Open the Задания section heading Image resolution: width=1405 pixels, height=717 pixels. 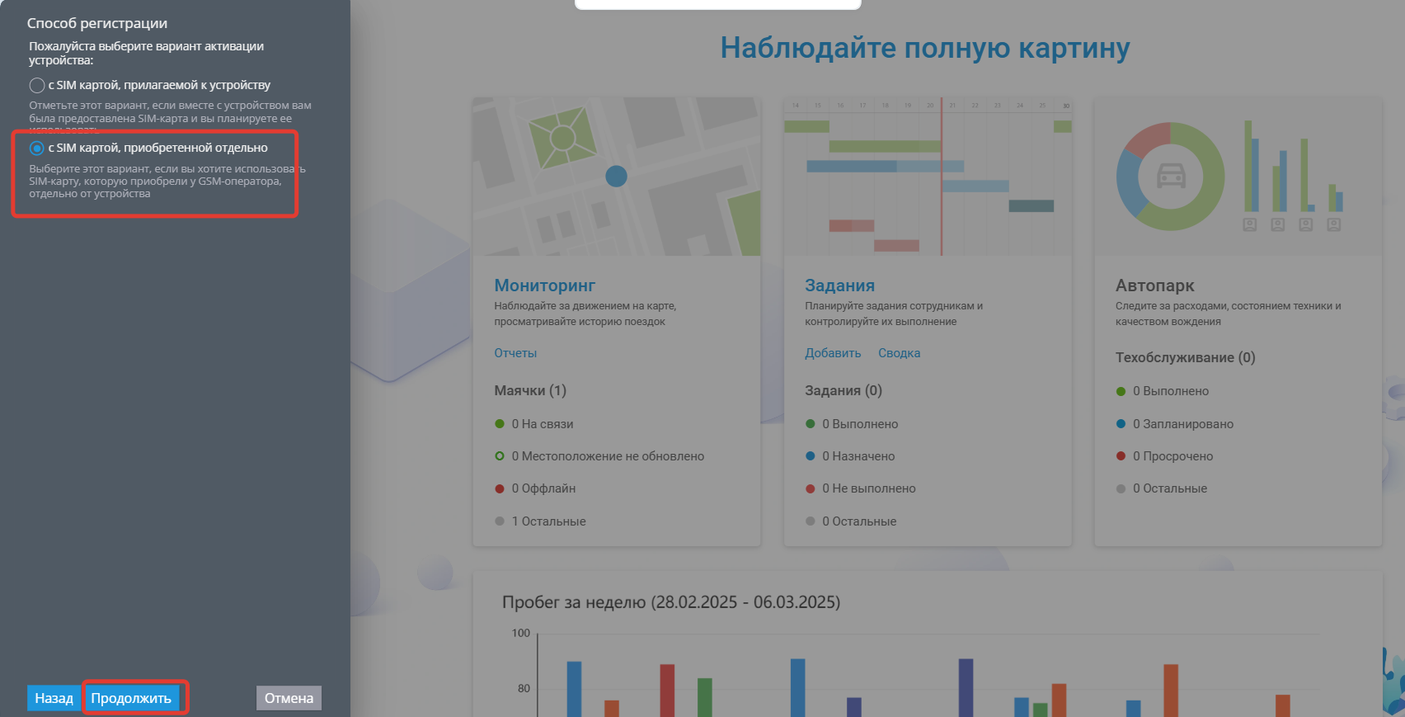point(839,285)
